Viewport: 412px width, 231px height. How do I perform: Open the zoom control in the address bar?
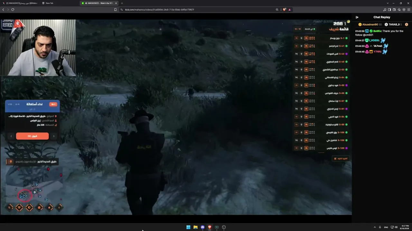click(x=277, y=10)
